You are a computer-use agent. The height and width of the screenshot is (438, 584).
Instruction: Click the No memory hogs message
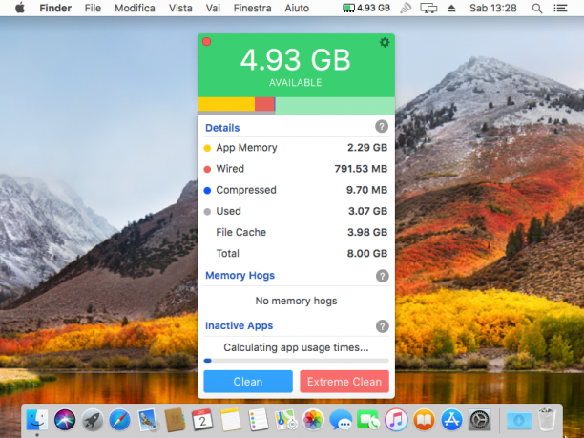tap(296, 301)
